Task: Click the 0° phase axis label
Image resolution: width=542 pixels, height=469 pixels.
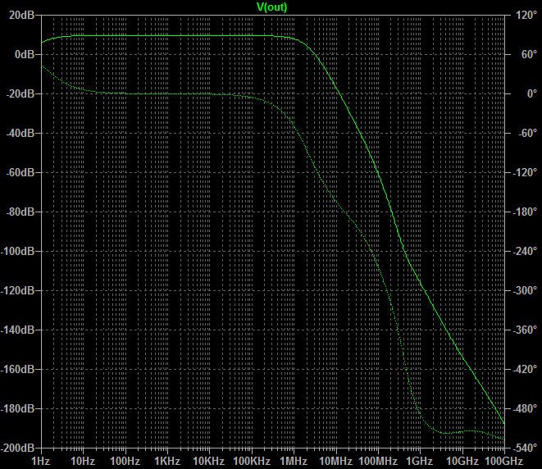Action: (x=532, y=93)
